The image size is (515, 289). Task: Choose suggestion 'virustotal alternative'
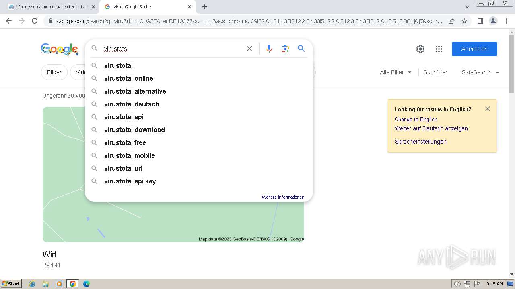click(x=199, y=91)
